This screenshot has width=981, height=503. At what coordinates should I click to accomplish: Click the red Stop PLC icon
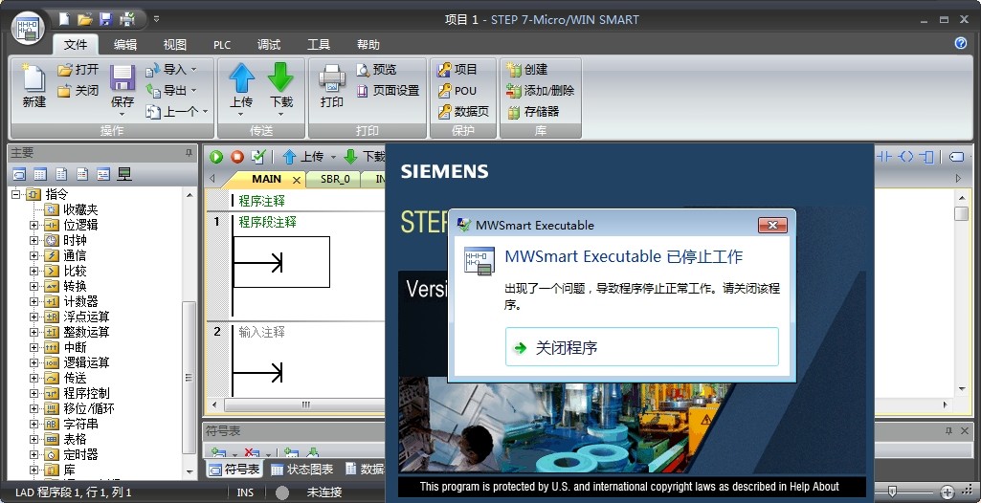tap(236, 157)
